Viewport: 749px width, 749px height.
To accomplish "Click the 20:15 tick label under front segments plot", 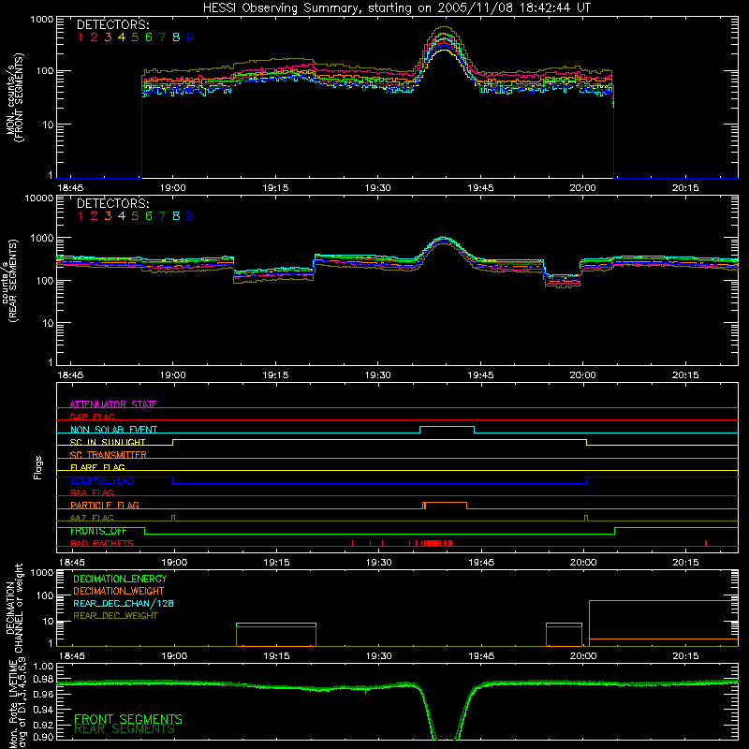I will tap(685, 188).
